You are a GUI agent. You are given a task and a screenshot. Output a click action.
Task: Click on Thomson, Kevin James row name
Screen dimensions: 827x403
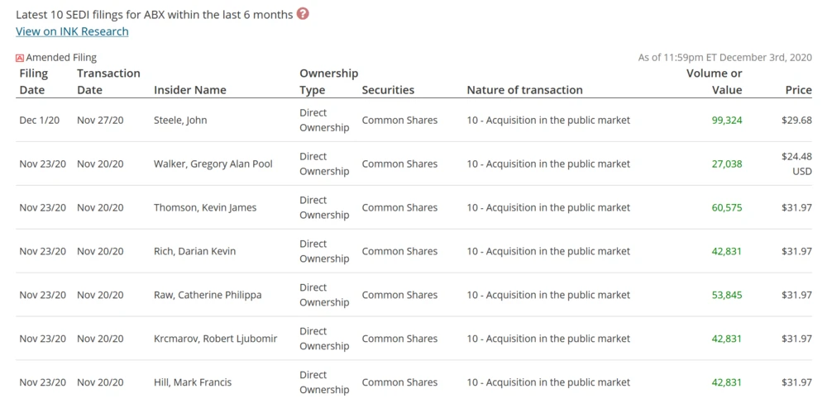click(205, 208)
